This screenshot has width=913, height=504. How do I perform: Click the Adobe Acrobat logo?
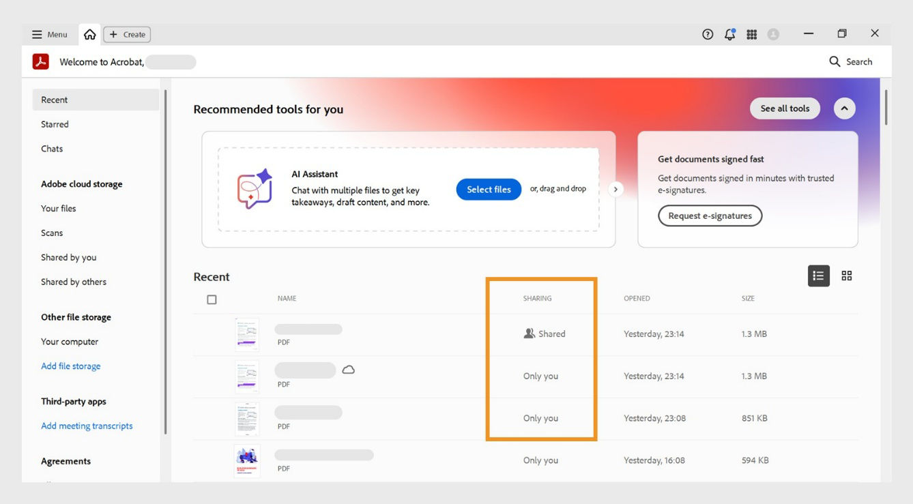tap(40, 61)
